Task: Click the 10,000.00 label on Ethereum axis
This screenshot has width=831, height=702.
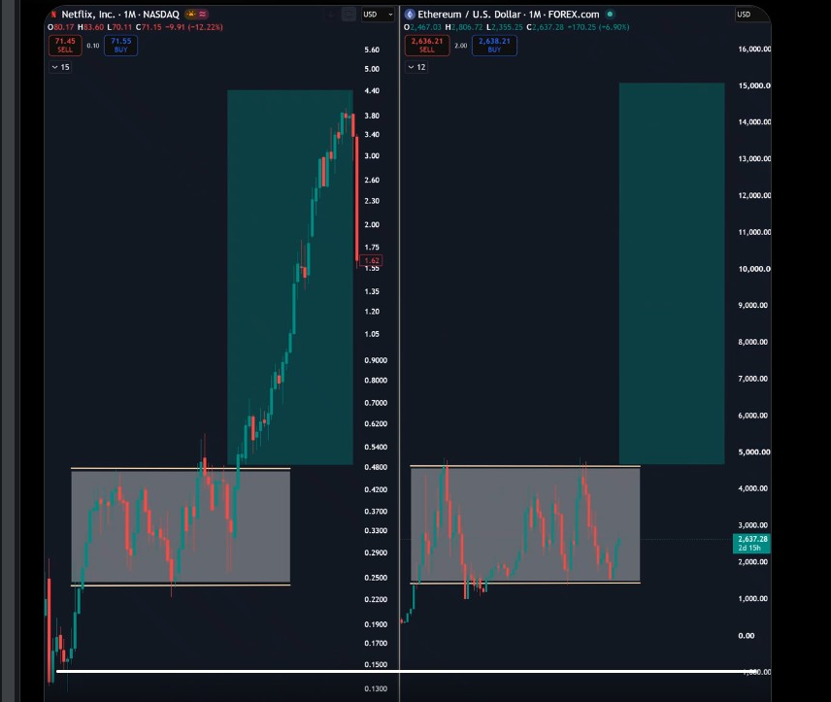Action: pos(754,269)
